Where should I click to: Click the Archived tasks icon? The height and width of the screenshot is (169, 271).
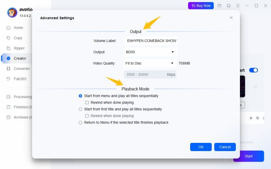pos(8,117)
